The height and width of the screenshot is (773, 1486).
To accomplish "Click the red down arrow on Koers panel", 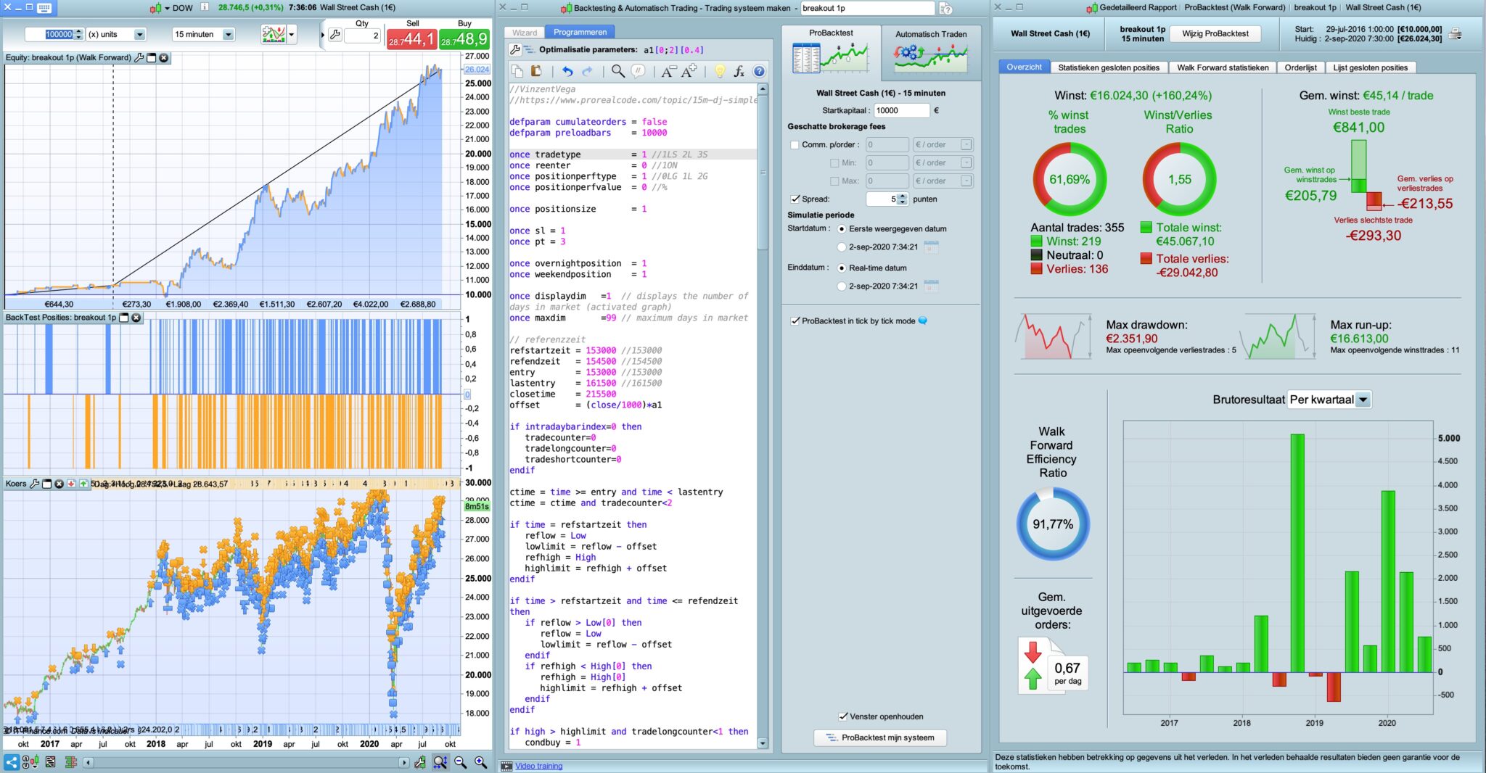I will [71, 484].
